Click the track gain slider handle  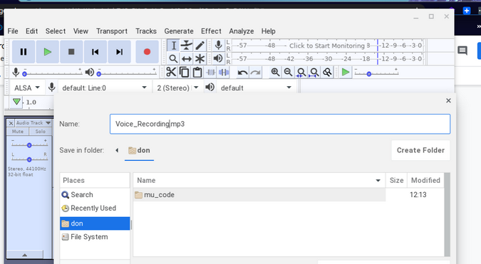pyautogui.click(x=29, y=145)
